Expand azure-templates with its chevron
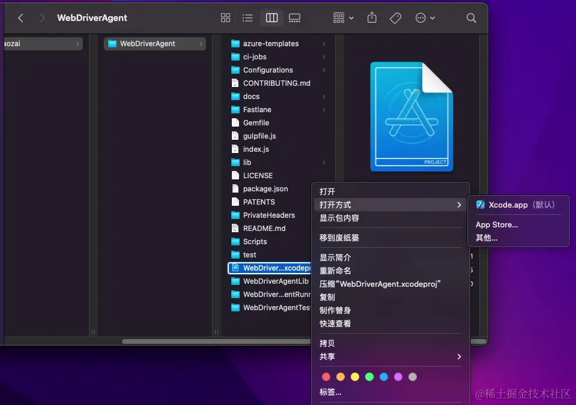576x405 pixels. click(x=324, y=44)
